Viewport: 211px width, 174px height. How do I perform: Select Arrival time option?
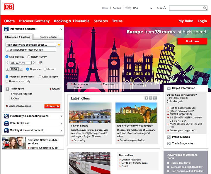pyautogui.click(x=45, y=69)
